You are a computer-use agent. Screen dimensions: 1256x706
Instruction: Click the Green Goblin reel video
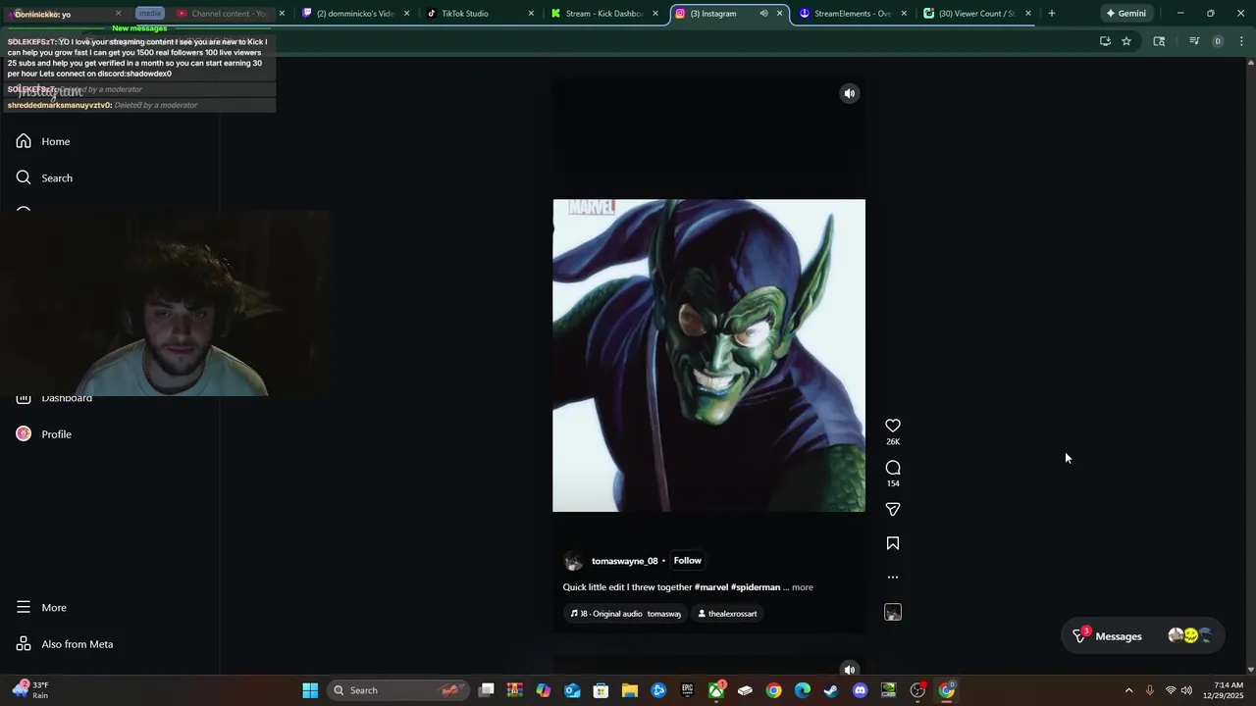708,355
